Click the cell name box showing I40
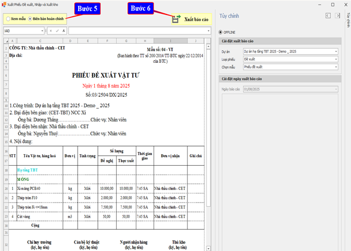Viewport: 351px width, 251px height. (x=20, y=31)
